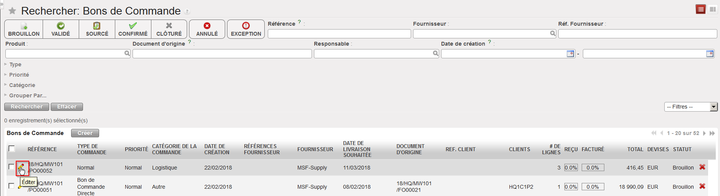Image resolution: width=720 pixels, height=196 pixels.
Task: Click the star favorite icon beside the title
Action: tap(12, 11)
